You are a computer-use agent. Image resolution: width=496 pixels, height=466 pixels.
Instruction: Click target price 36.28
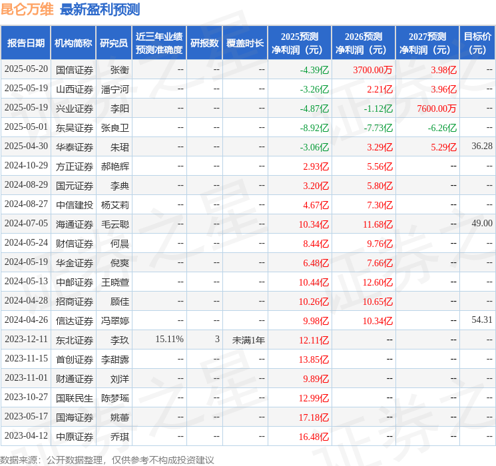click(482, 146)
